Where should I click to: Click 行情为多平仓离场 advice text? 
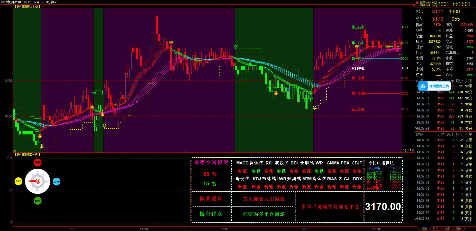(x=264, y=214)
